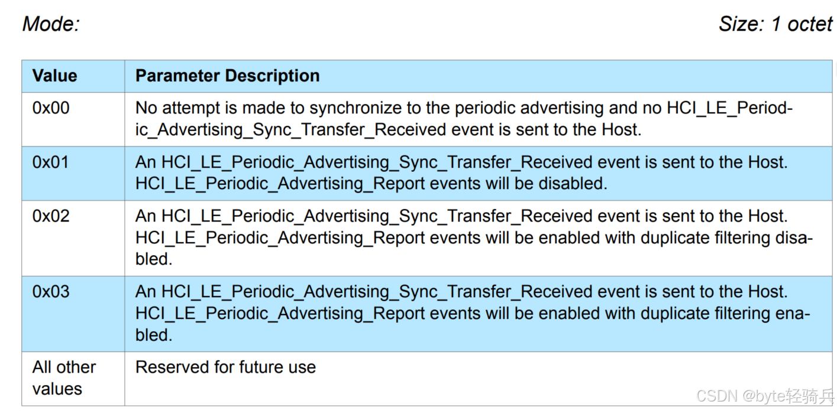Click 0x02 description with duplicate filtering disabled
837x411 pixels.
(474, 237)
